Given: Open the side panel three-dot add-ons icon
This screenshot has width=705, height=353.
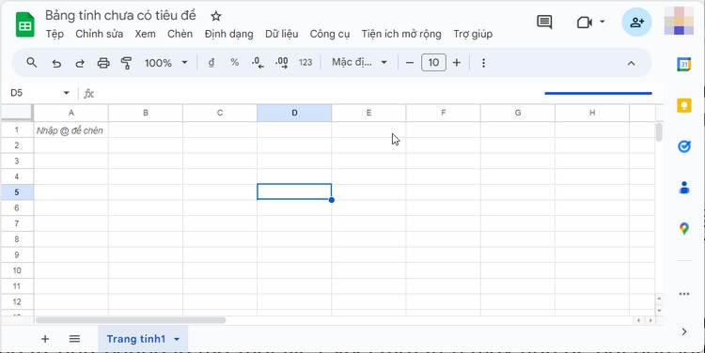Looking at the screenshot, I should (684, 294).
